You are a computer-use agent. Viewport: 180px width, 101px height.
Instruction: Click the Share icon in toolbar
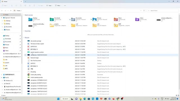(x=30, y=6)
